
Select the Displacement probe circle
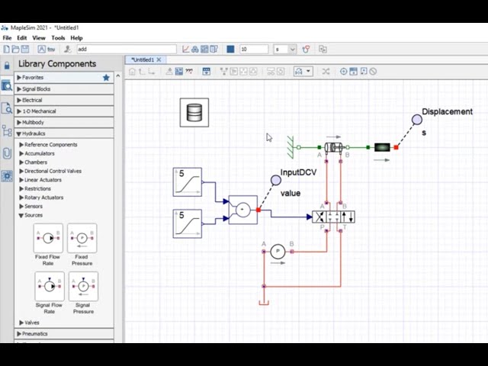tap(417, 120)
